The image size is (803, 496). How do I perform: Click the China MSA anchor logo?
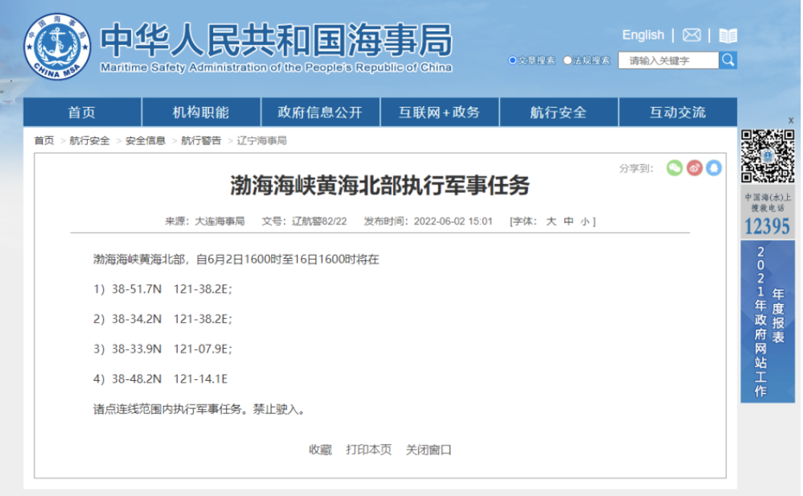pos(57,46)
